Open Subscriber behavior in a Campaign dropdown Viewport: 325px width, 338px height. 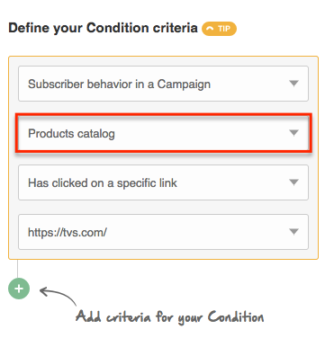[163, 84]
